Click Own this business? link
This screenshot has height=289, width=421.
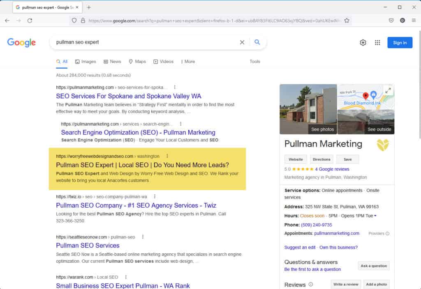point(339,247)
